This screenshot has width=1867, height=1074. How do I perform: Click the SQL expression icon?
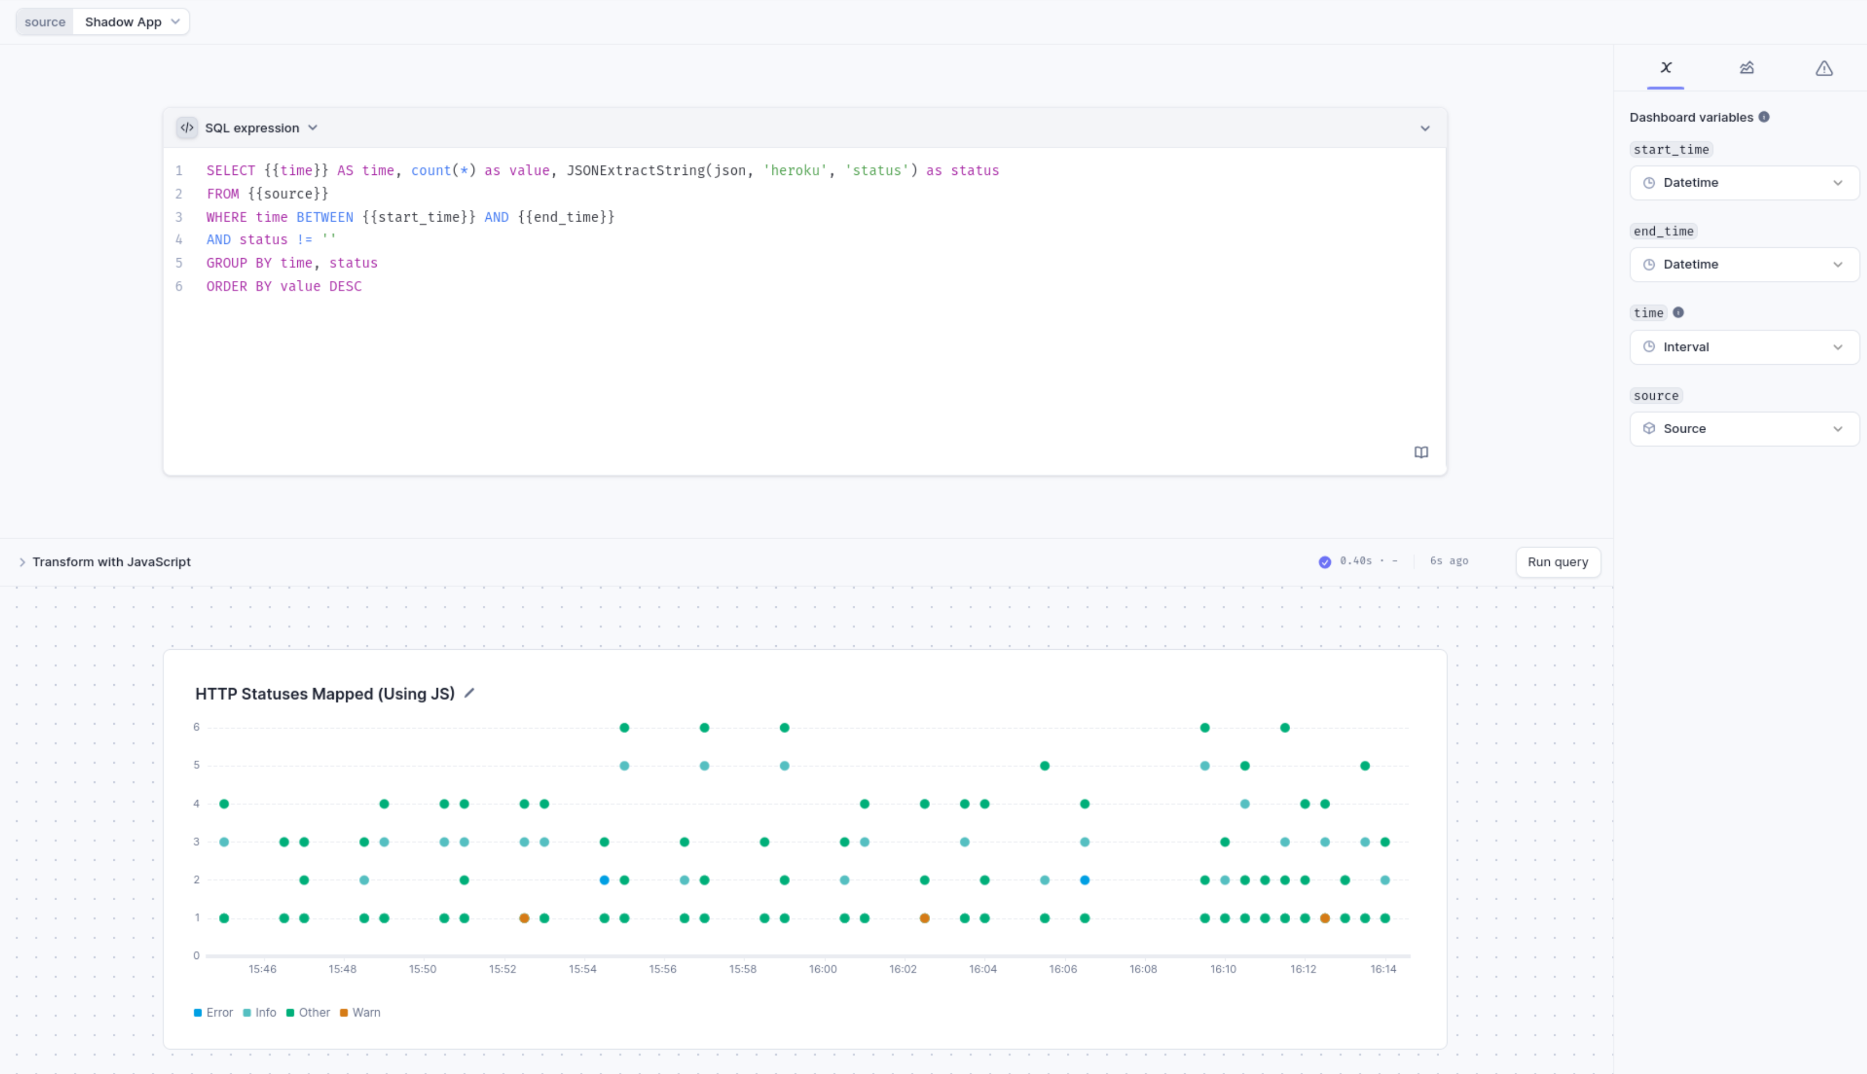pyautogui.click(x=186, y=127)
